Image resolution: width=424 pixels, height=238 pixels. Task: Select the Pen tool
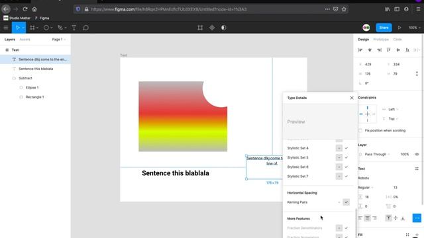[60, 28]
